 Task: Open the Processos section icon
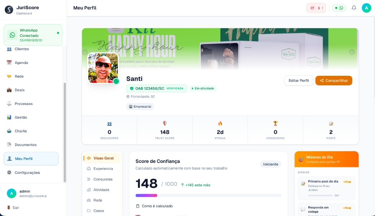(x=9, y=104)
